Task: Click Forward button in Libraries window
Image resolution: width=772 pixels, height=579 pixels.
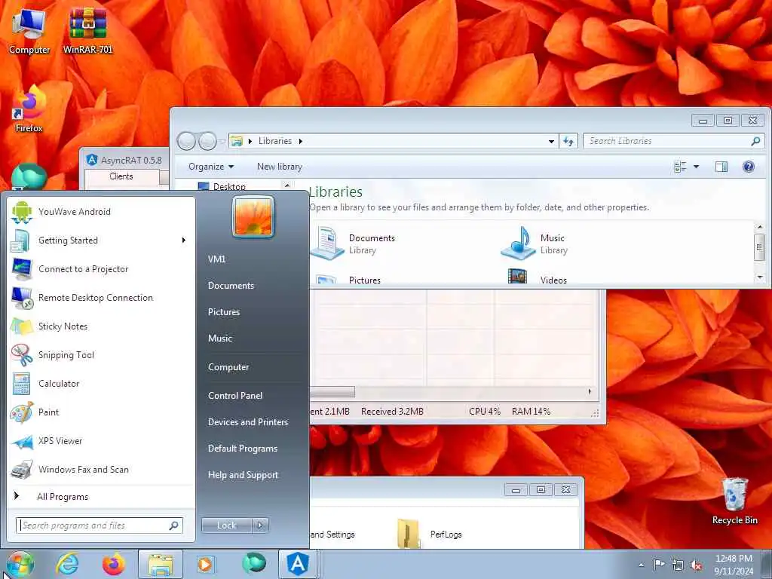Action: (207, 141)
